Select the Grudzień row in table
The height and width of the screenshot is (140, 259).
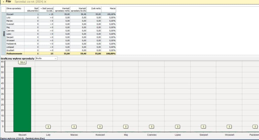15,50
